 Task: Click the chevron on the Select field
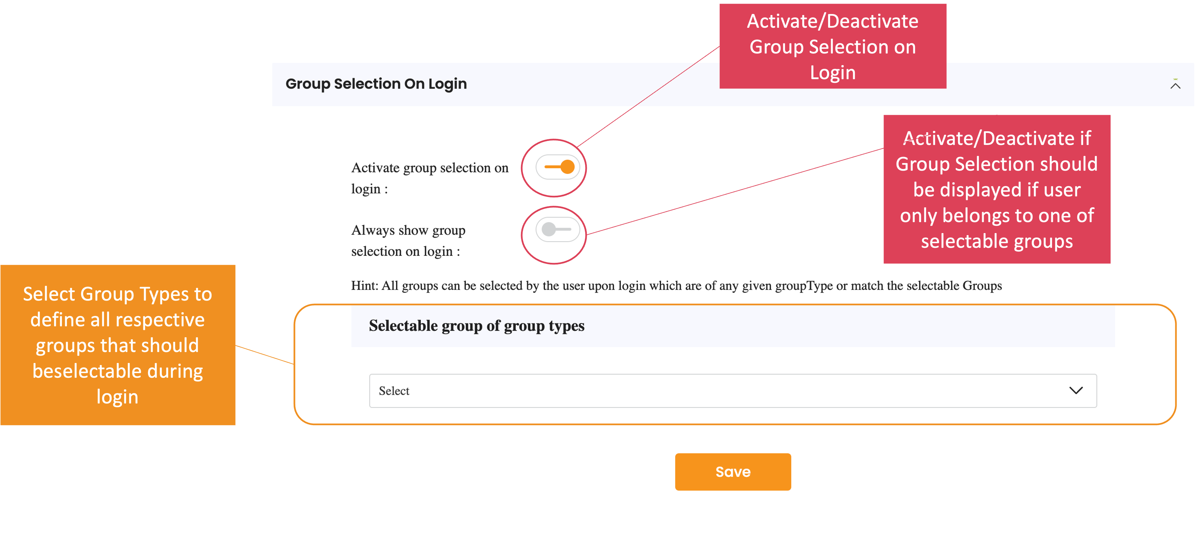point(1077,391)
